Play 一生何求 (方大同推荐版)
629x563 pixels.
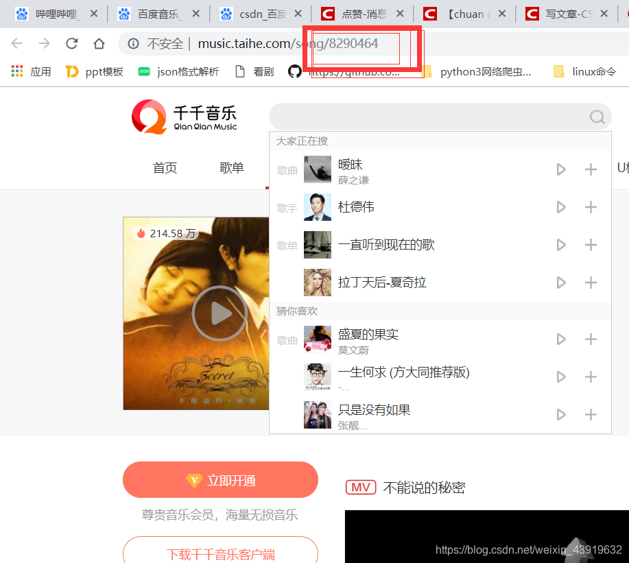click(x=561, y=377)
